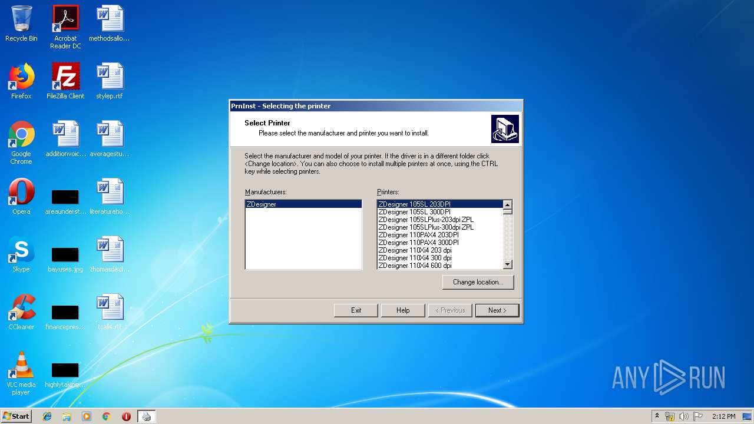Select ZDesigner in the Manufacturers list
Image resolution: width=754 pixels, height=424 pixels.
click(303, 204)
